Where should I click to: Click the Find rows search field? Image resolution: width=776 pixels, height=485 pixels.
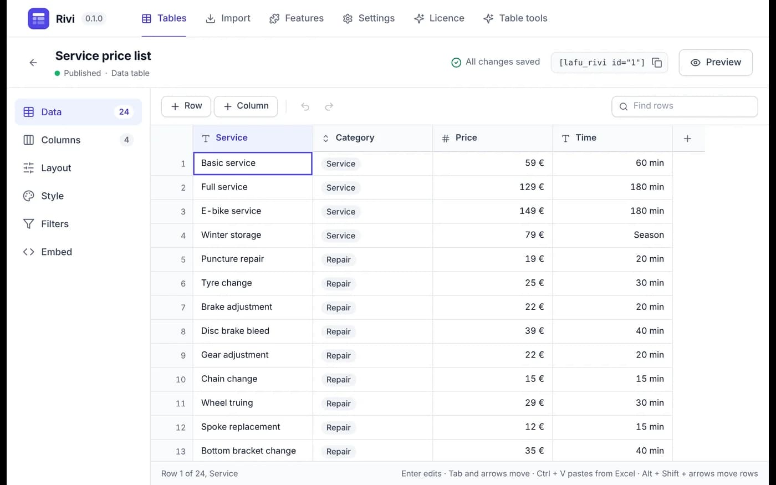685,106
